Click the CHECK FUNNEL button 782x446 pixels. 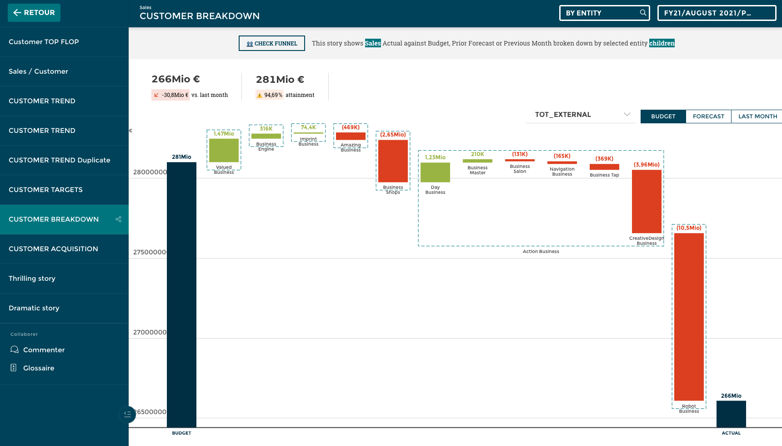(x=271, y=43)
